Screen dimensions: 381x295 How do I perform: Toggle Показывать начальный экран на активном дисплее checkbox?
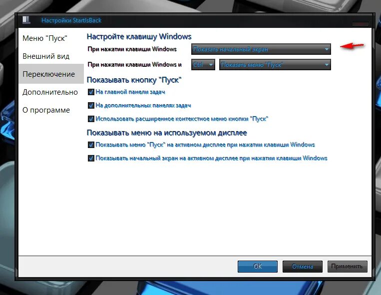coord(91,158)
